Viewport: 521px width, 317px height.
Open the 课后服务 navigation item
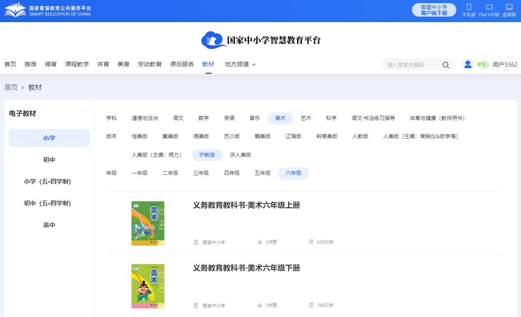(182, 64)
